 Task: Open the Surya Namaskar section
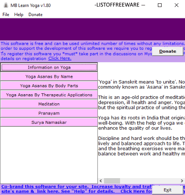coord(49,122)
